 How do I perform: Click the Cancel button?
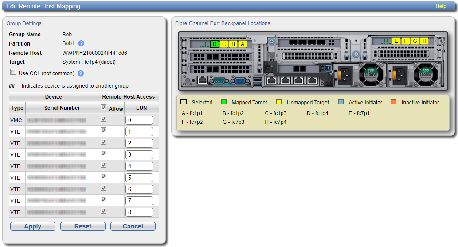133,226
